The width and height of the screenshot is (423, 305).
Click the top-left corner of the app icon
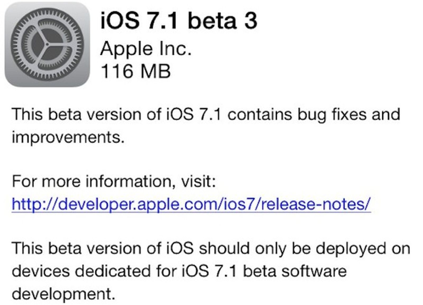12,9
